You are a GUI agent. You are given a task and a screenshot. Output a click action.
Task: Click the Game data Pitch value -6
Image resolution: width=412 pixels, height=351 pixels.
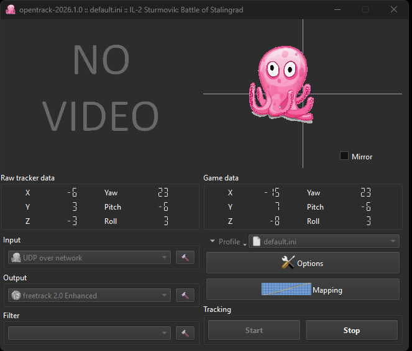coord(366,207)
